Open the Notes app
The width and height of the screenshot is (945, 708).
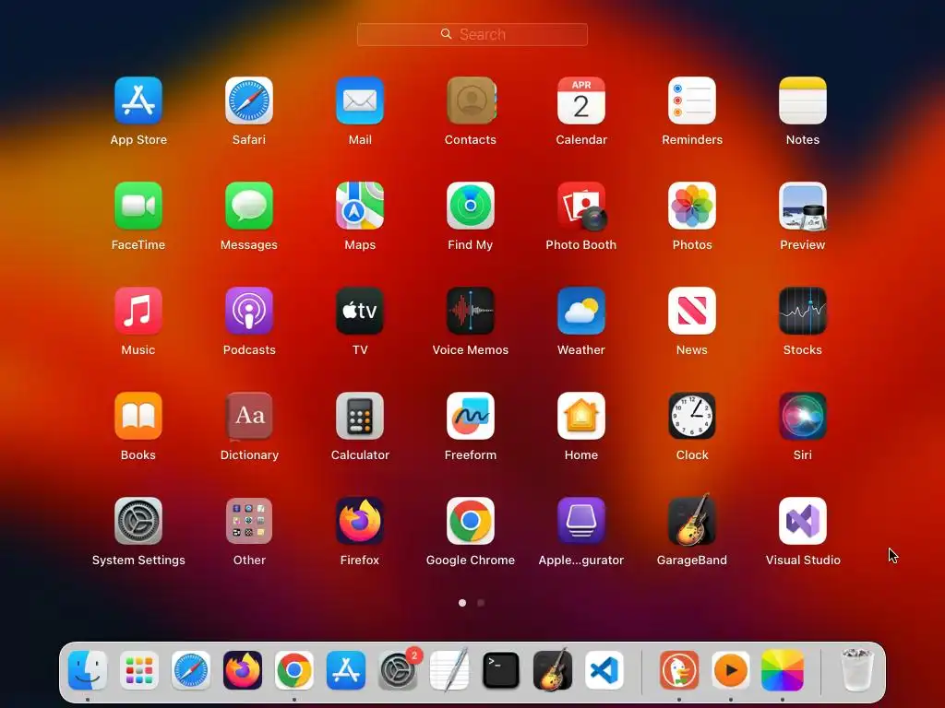pos(803,100)
